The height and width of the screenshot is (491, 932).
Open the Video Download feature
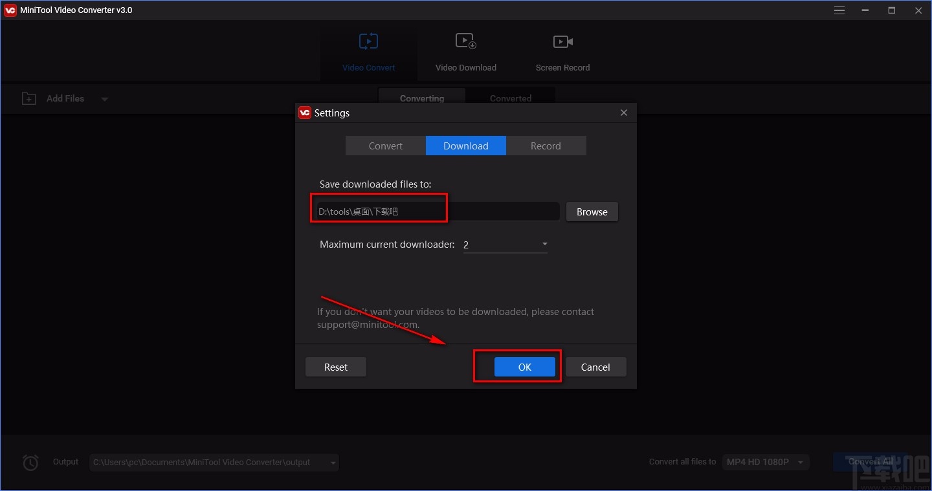[465, 52]
